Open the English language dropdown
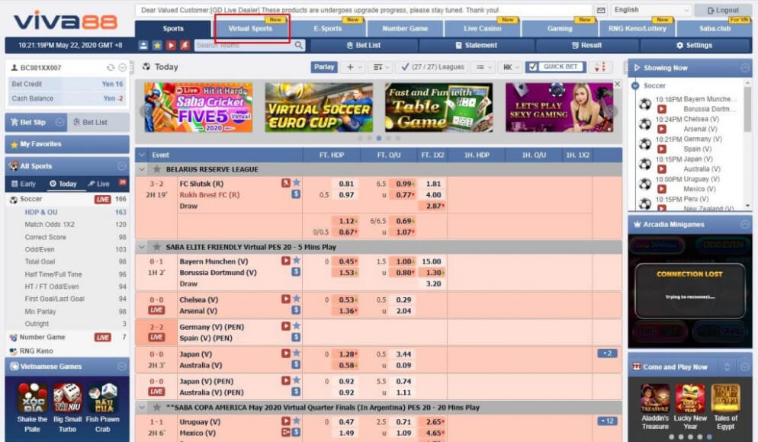The width and height of the screenshot is (758, 442). [650, 10]
